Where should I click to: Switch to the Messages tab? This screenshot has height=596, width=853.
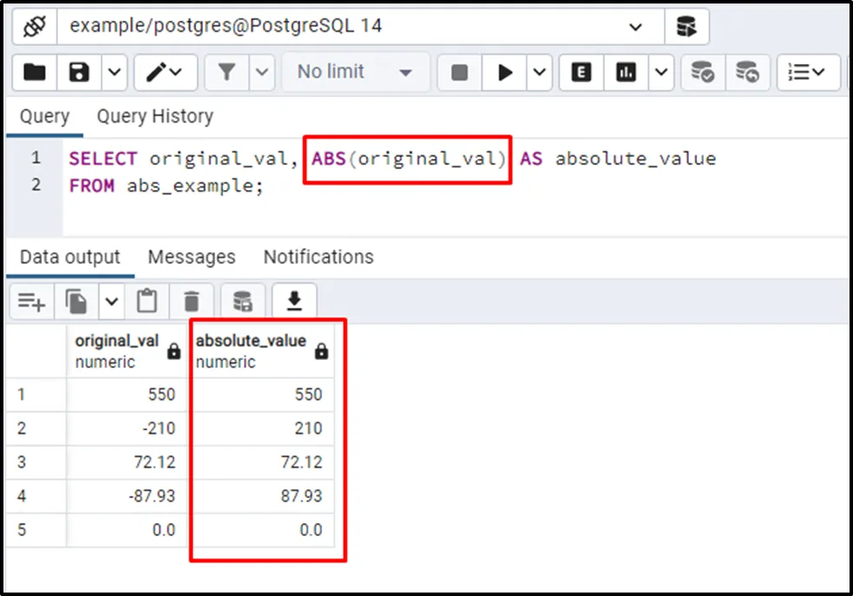191,257
